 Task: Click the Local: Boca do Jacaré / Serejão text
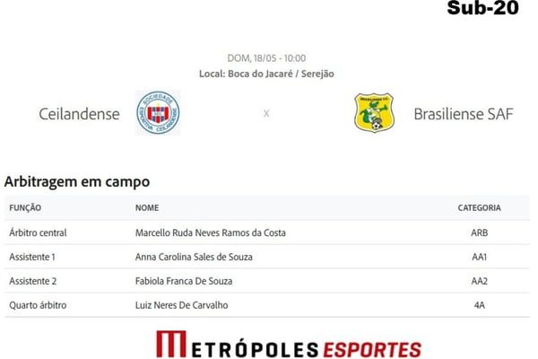coord(266,74)
